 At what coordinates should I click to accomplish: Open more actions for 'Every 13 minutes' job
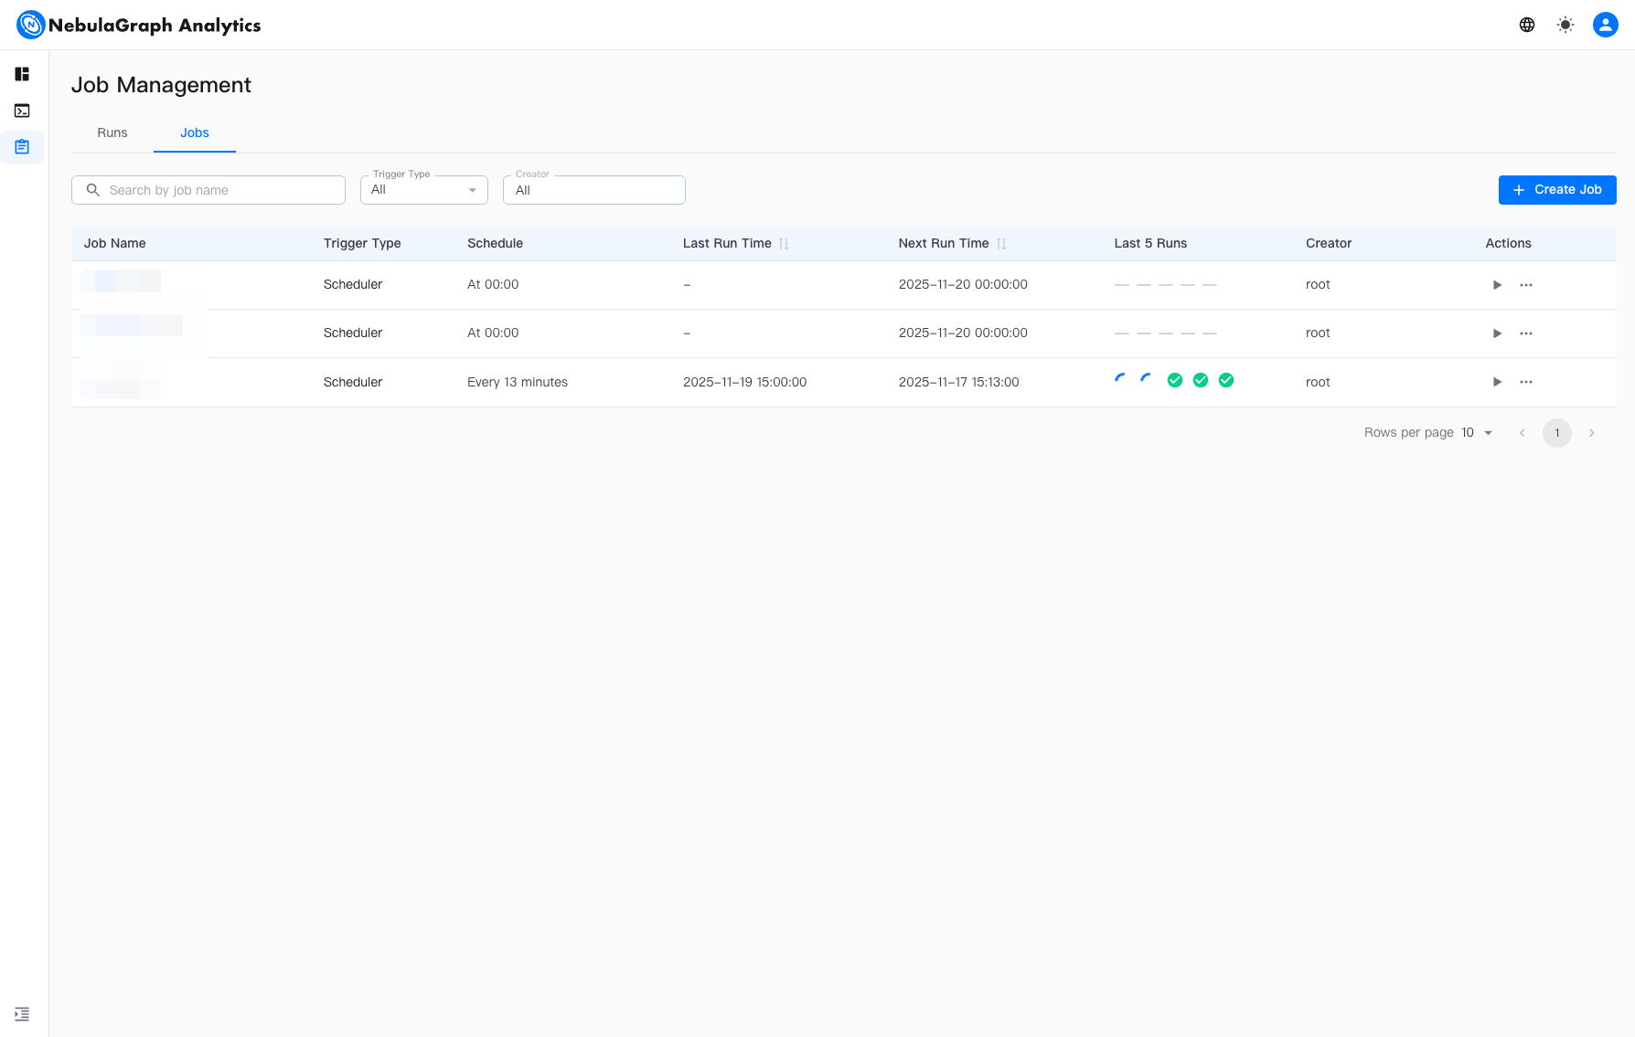point(1526,382)
